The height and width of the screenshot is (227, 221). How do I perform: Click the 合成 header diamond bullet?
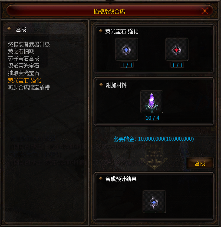(9, 28)
